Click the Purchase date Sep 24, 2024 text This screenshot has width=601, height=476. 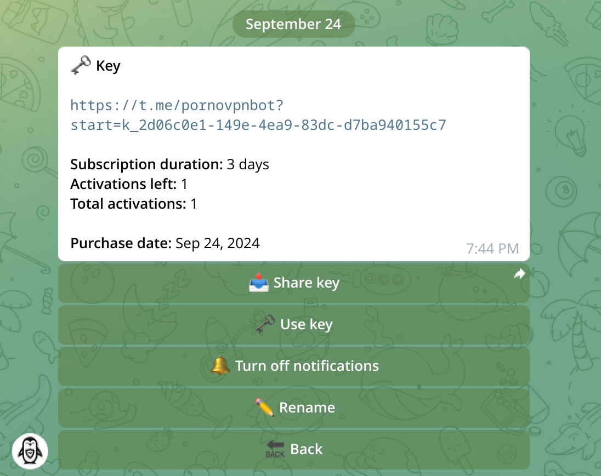point(165,243)
